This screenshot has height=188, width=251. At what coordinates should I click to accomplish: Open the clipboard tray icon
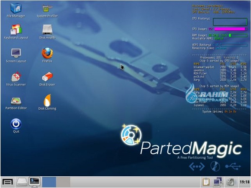[x=206, y=182]
